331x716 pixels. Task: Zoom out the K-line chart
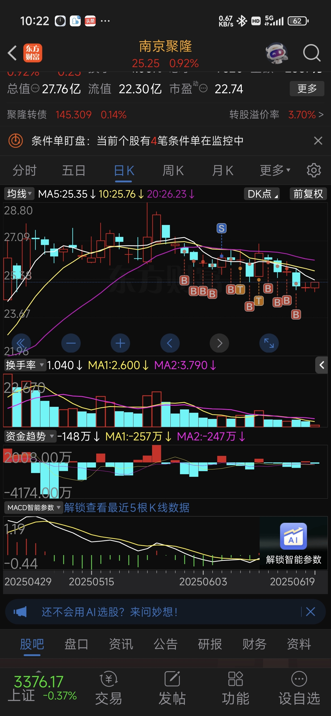click(71, 343)
